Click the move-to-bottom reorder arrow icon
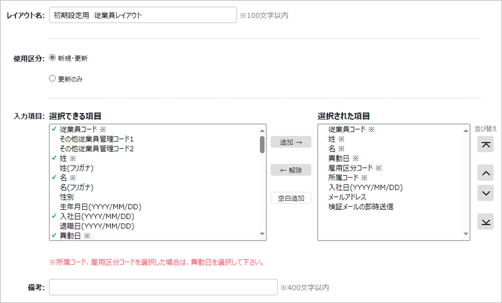Viewport: 502px width, 303px height. coord(485,222)
